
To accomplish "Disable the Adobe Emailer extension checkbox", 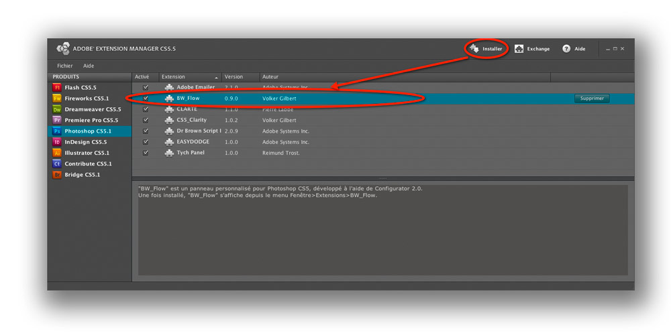I will 146,87.
